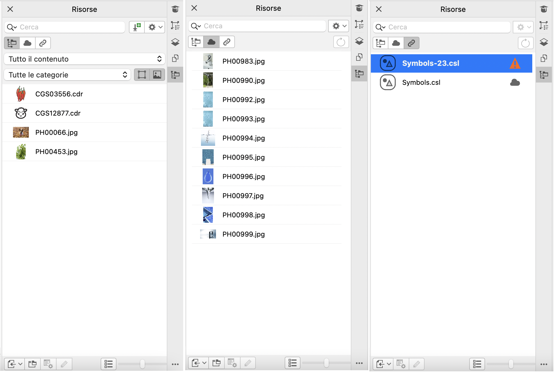Click the cloud icon beside Symbols.csl
The image size is (558, 377).
515,83
